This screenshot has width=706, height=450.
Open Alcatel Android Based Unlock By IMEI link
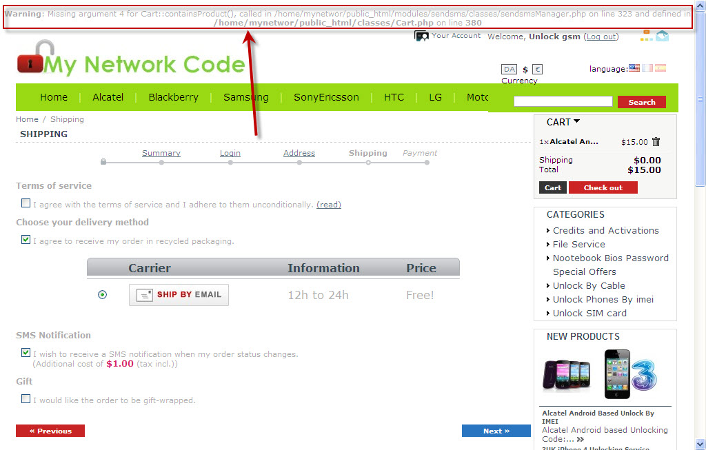point(598,417)
